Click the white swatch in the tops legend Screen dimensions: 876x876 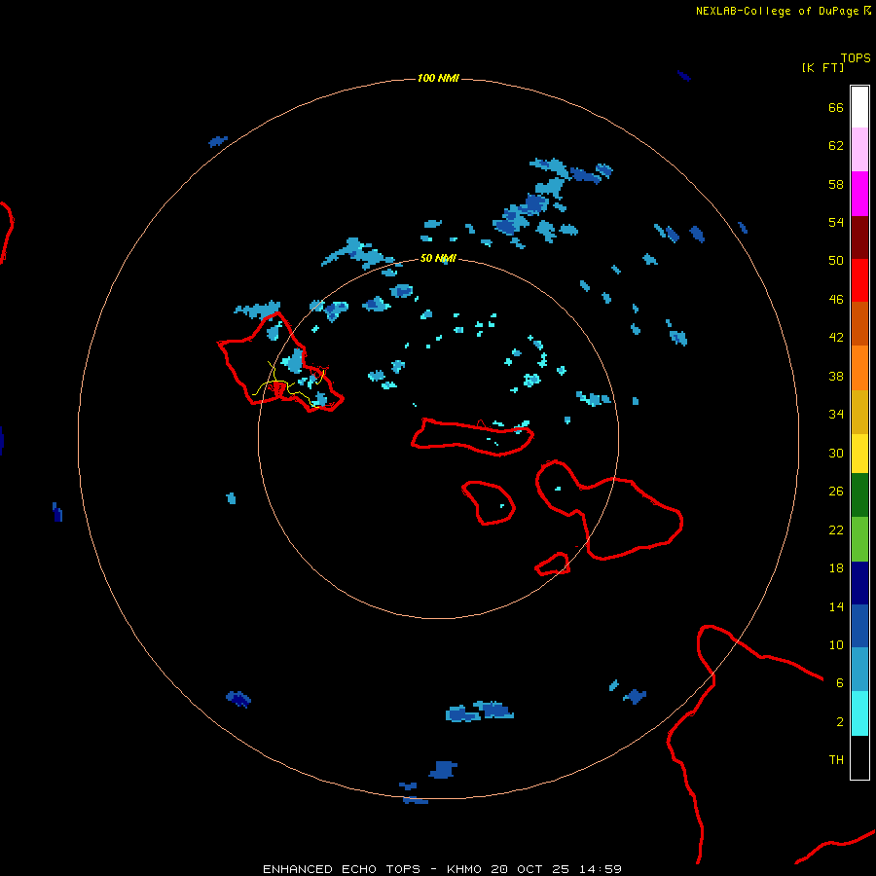click(859, 107)
